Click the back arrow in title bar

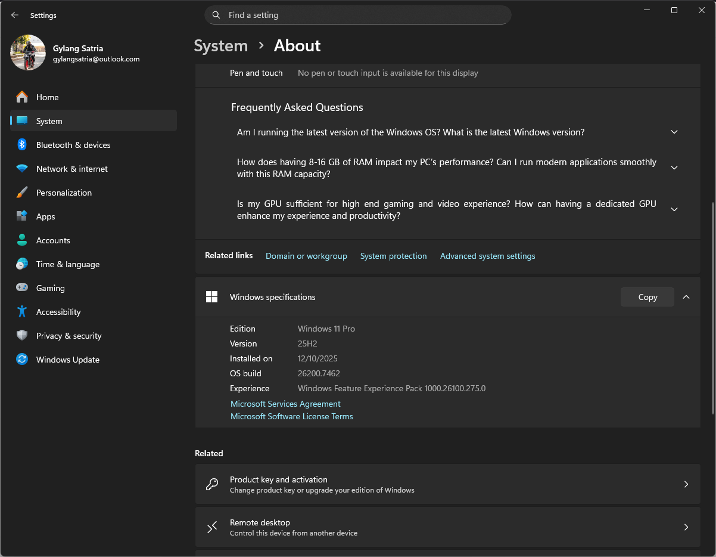[x=15, y=16]
